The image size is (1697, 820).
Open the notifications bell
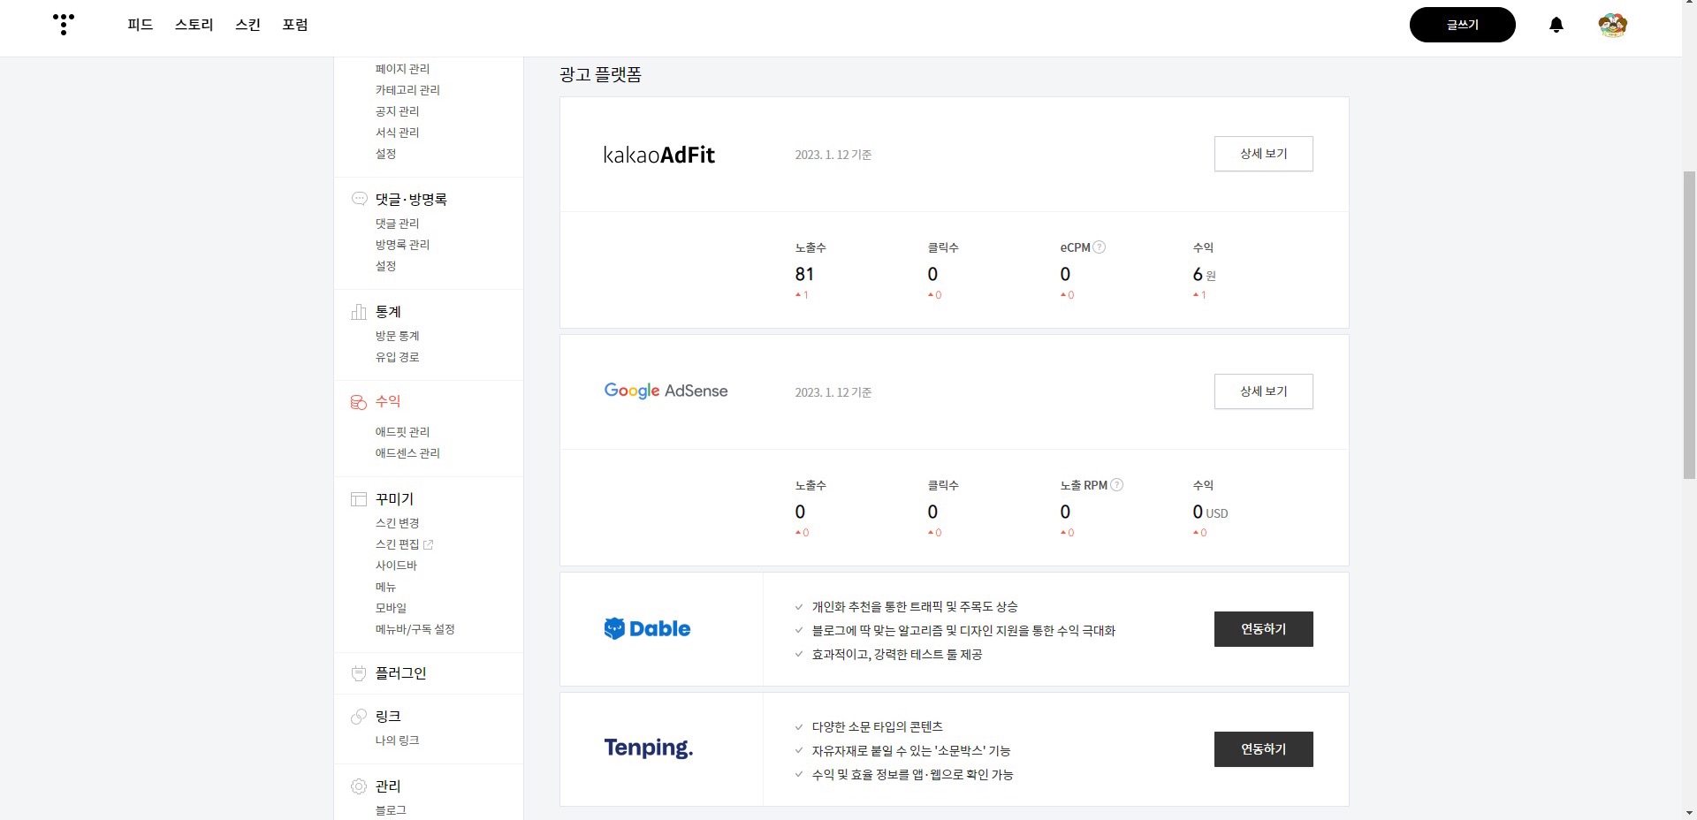pyautogui.click(x=1556, y=25)
